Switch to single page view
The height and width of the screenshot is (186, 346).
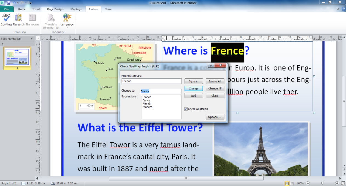287,183
